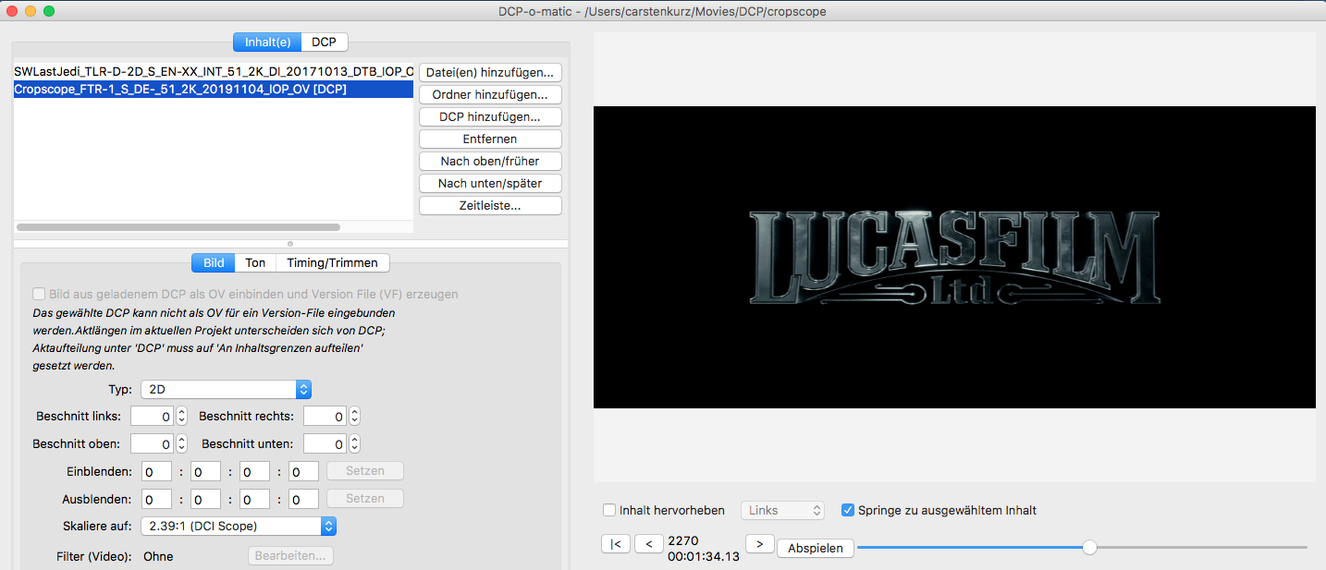Step back one frame with < button
The height and width of the screenshot is (570, 1326).
tap(649, 544)
